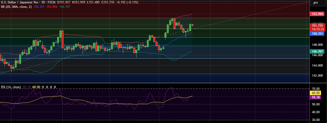
Task: Click the blue 150.351 basis price label
Action: pyautogui.click(x=317, y=34)
